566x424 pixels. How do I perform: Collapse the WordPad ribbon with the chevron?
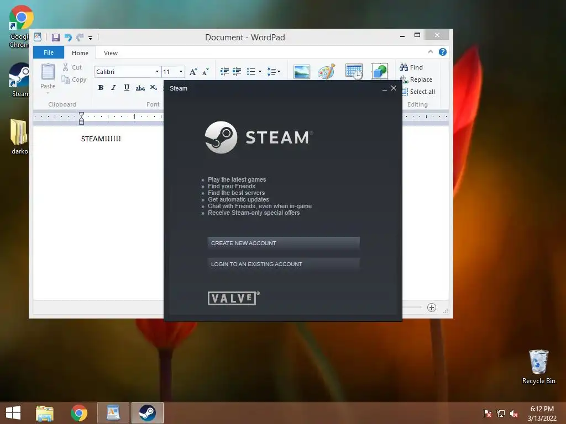[x=430, y=52]
